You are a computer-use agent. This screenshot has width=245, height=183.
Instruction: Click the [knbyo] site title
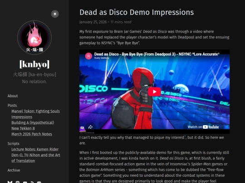coord(34,64)
